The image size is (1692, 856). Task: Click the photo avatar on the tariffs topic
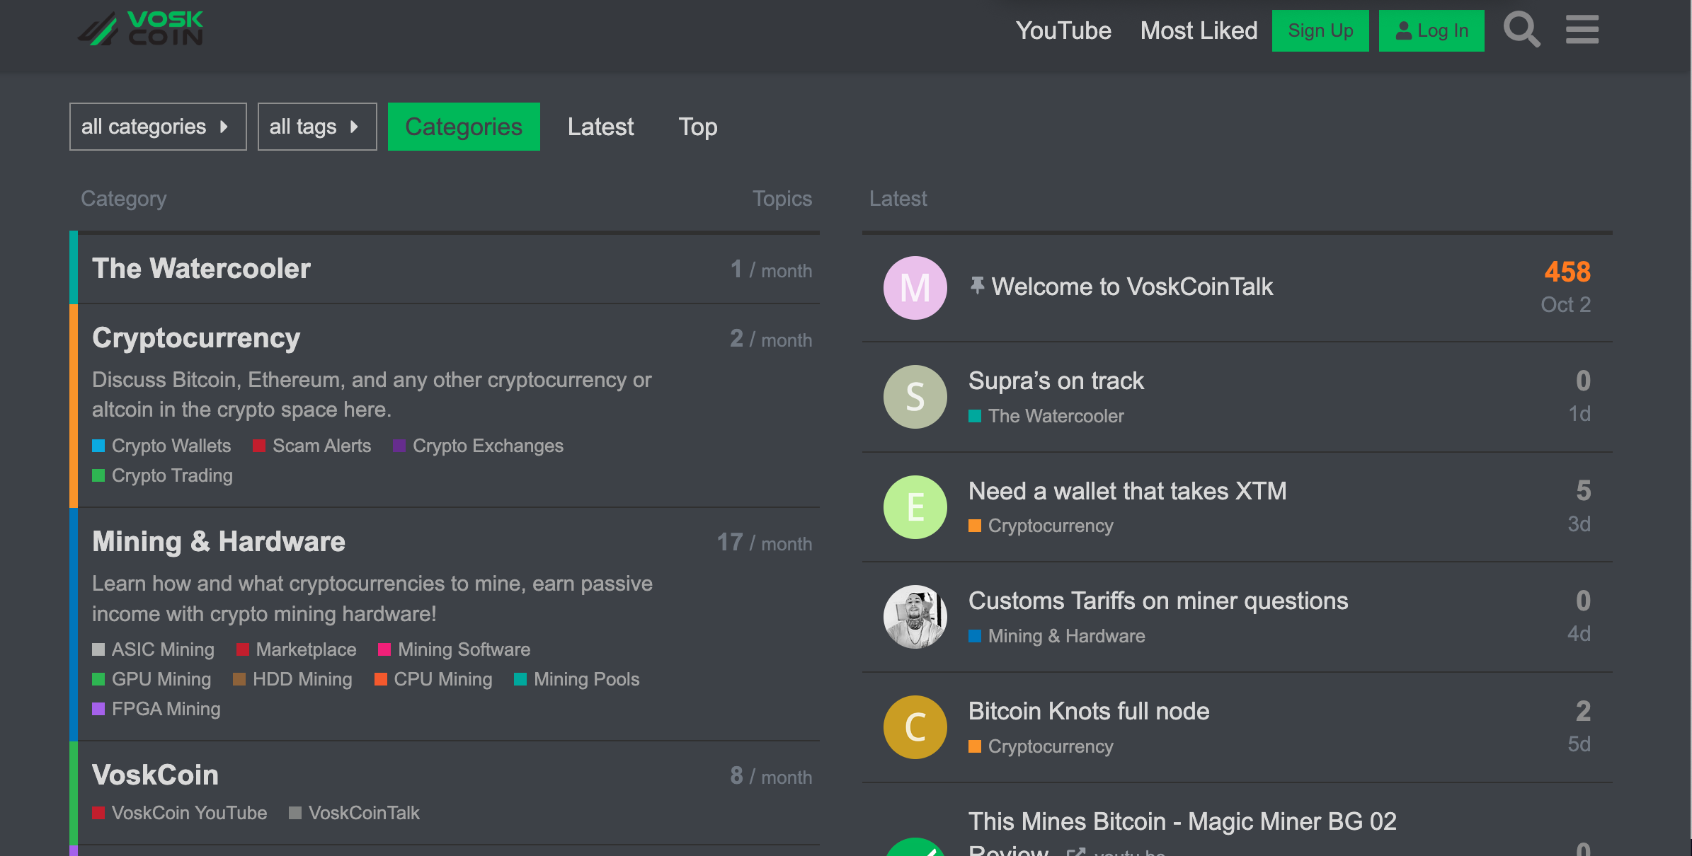click(915, 617)
